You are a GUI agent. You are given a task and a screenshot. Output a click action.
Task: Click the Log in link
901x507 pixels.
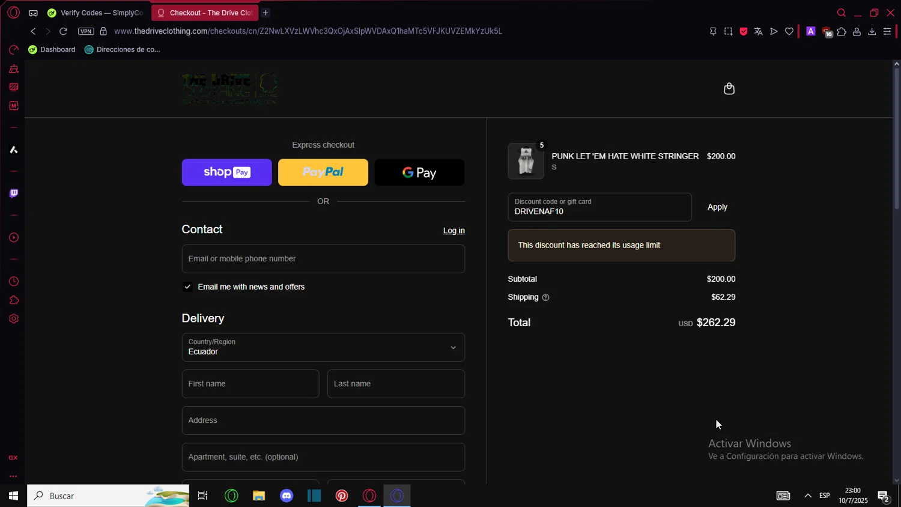pyautogui.click(x=454, y=231)
